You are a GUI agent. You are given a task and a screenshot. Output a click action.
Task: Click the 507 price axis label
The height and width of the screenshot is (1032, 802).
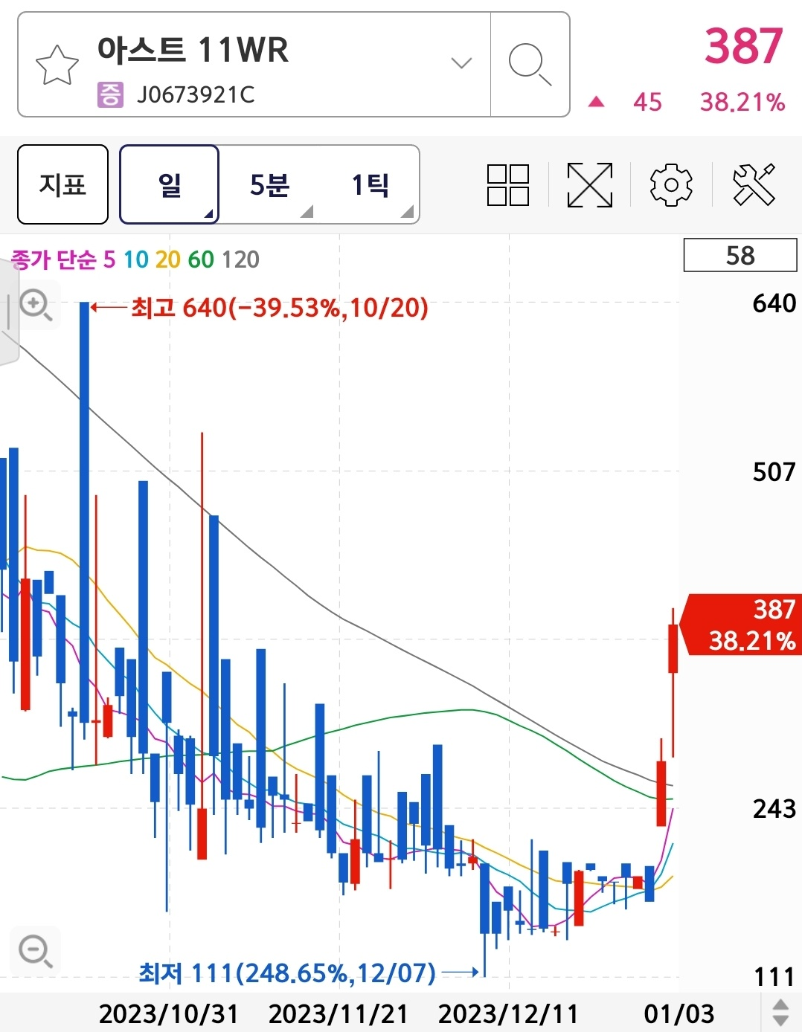click(774, 471)
